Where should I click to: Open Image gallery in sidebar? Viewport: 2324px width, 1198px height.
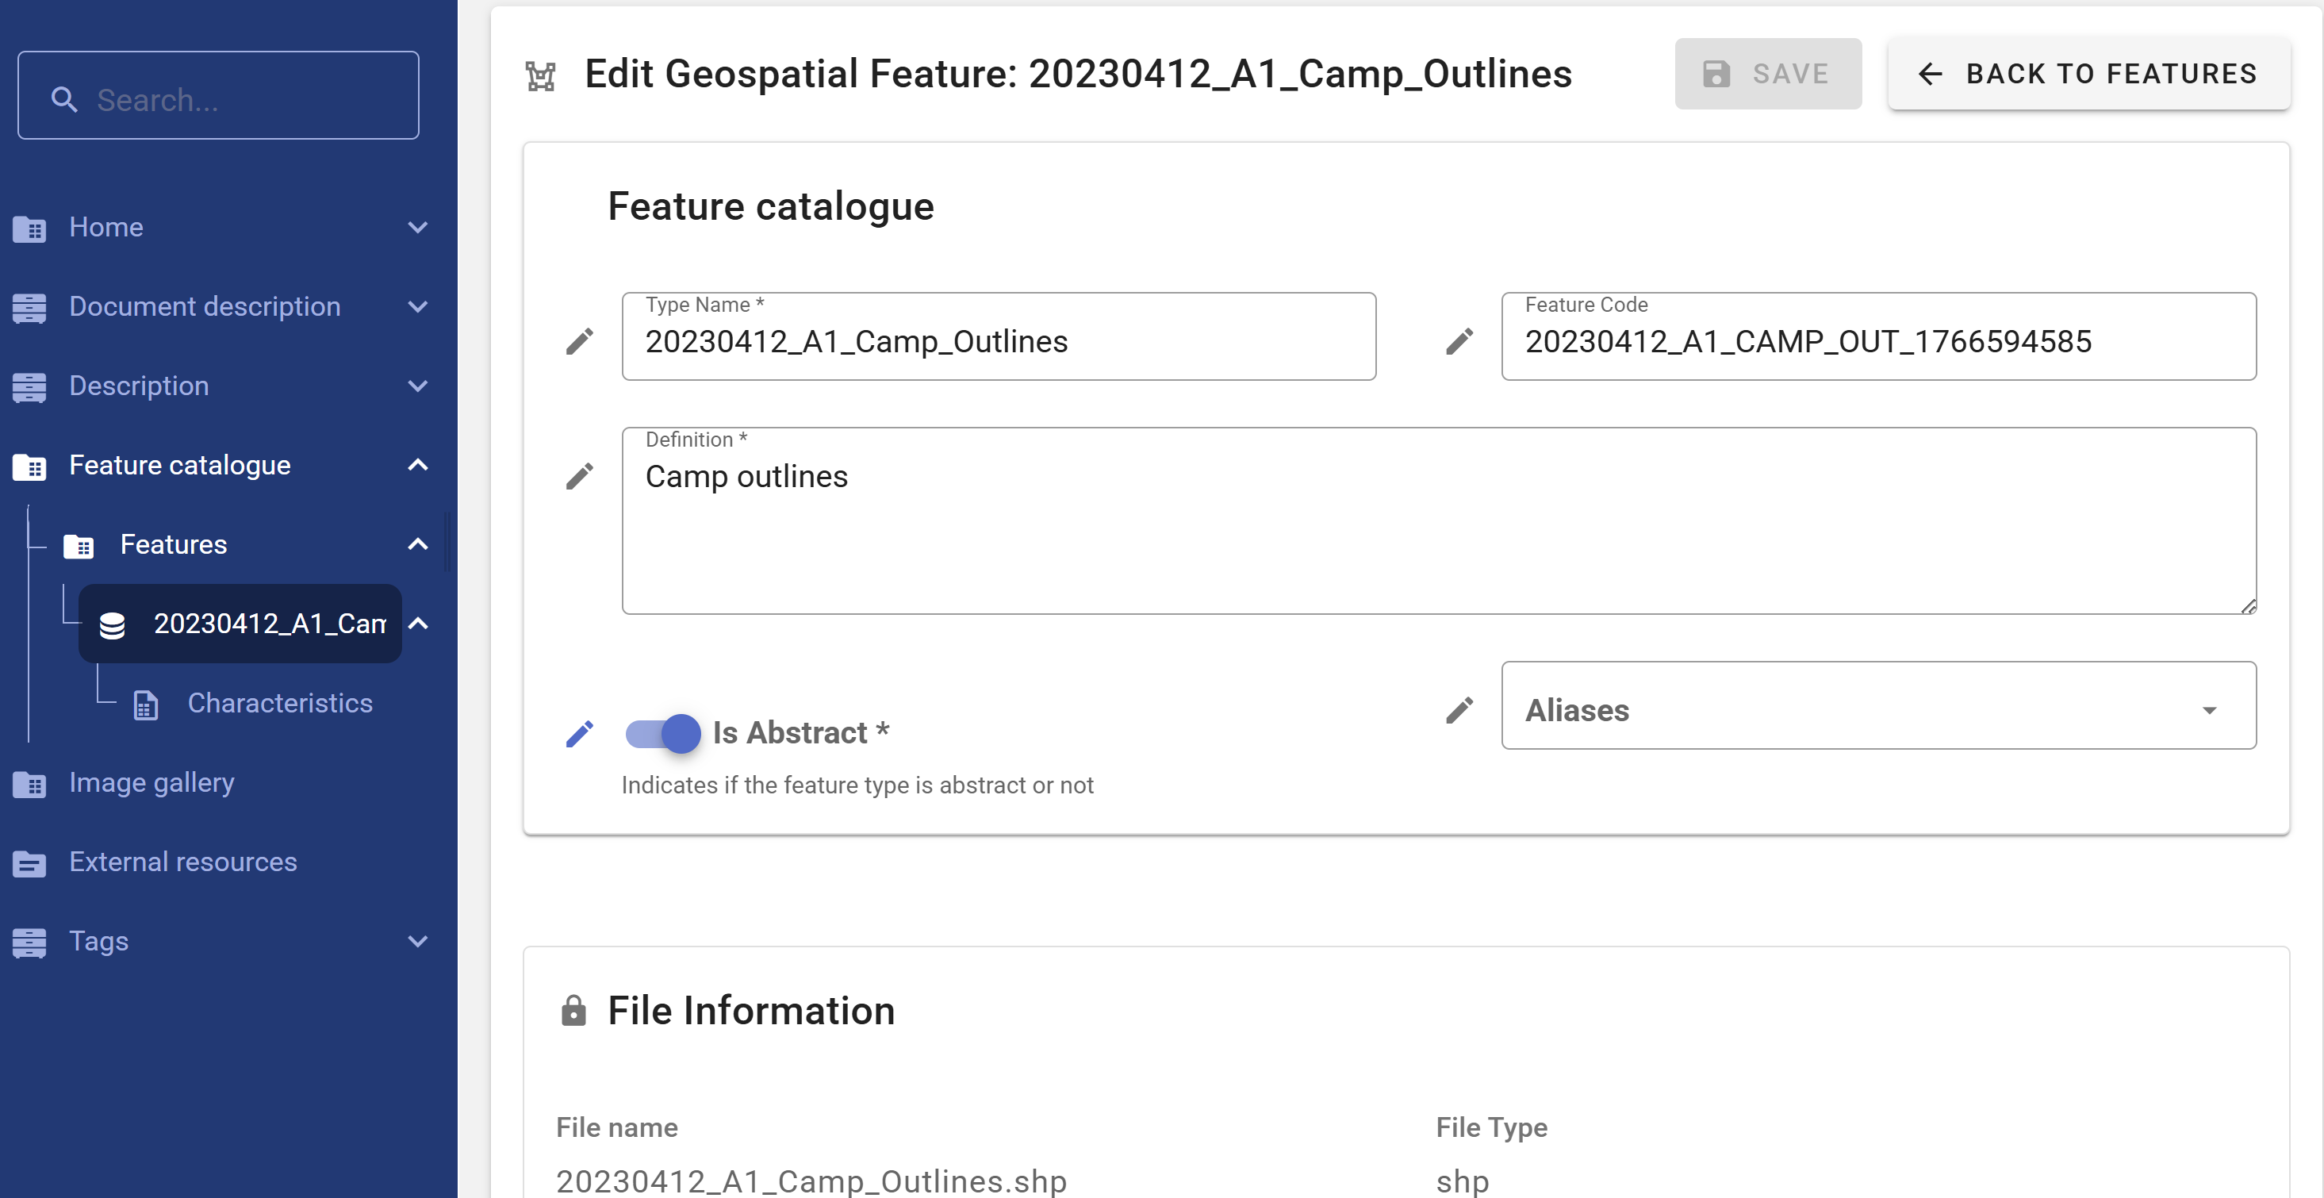(151, 782)
